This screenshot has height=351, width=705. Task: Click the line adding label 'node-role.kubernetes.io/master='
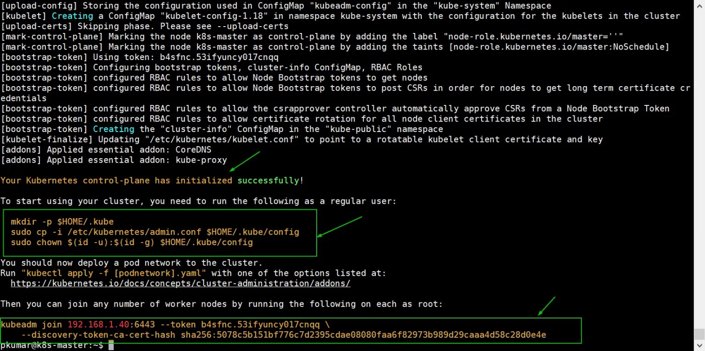tap(312, 36)
